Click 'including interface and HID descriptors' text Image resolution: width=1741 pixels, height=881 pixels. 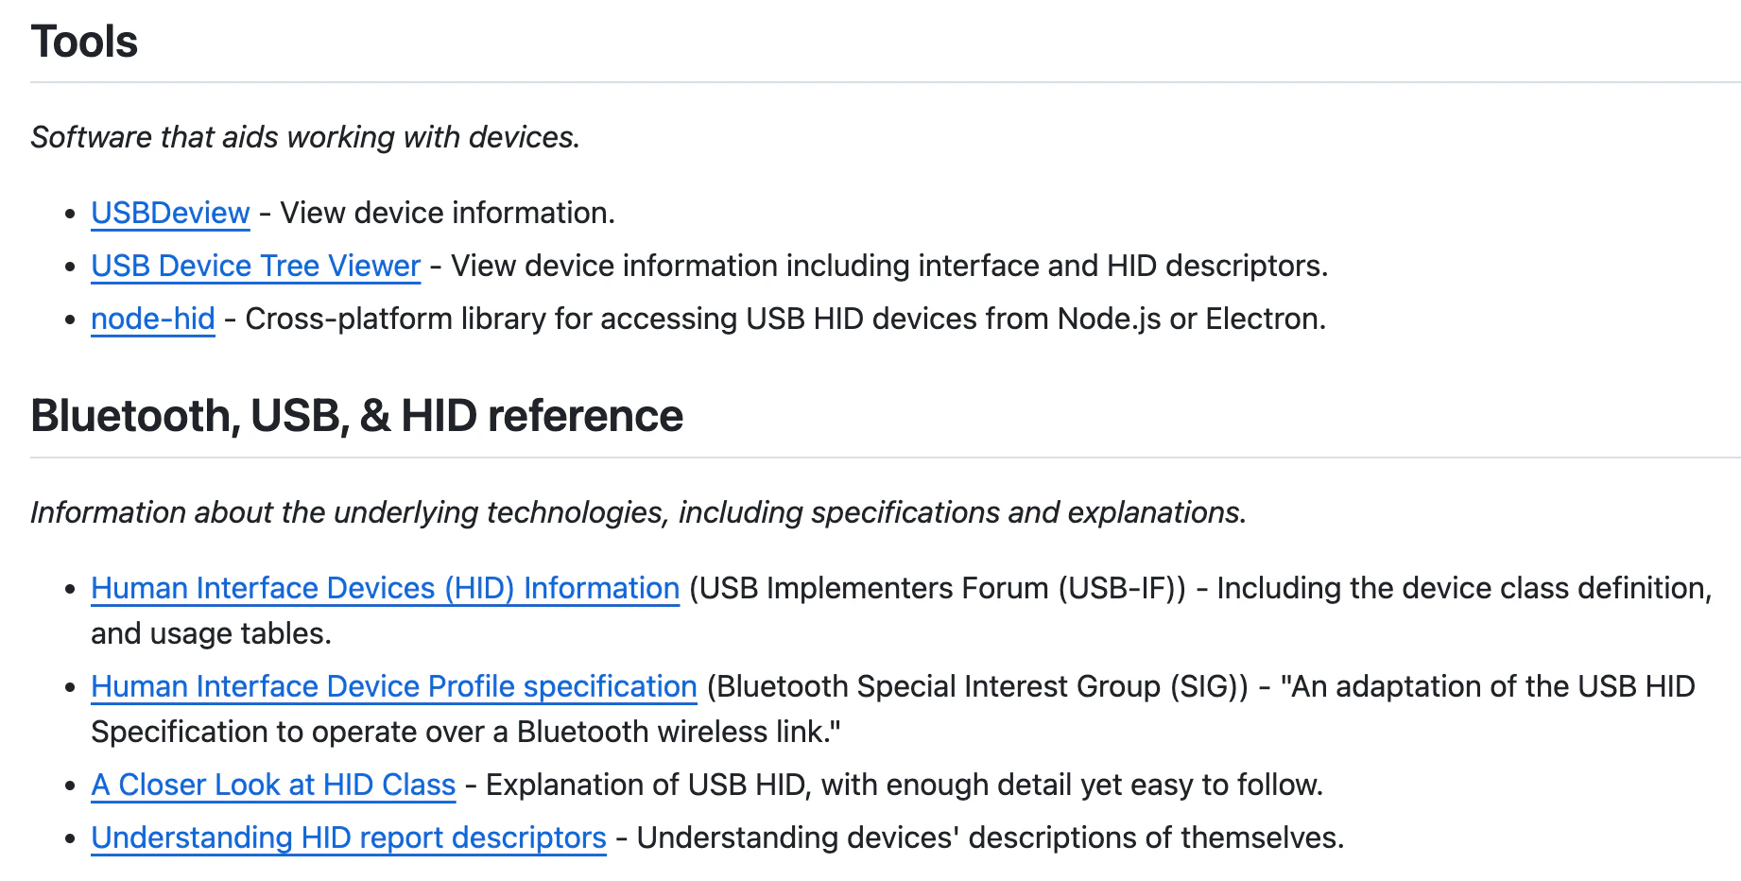pyautogui.click(x=1053, y=266)
